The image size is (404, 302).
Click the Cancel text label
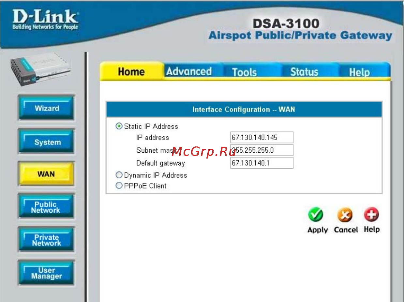pos(346,230)
